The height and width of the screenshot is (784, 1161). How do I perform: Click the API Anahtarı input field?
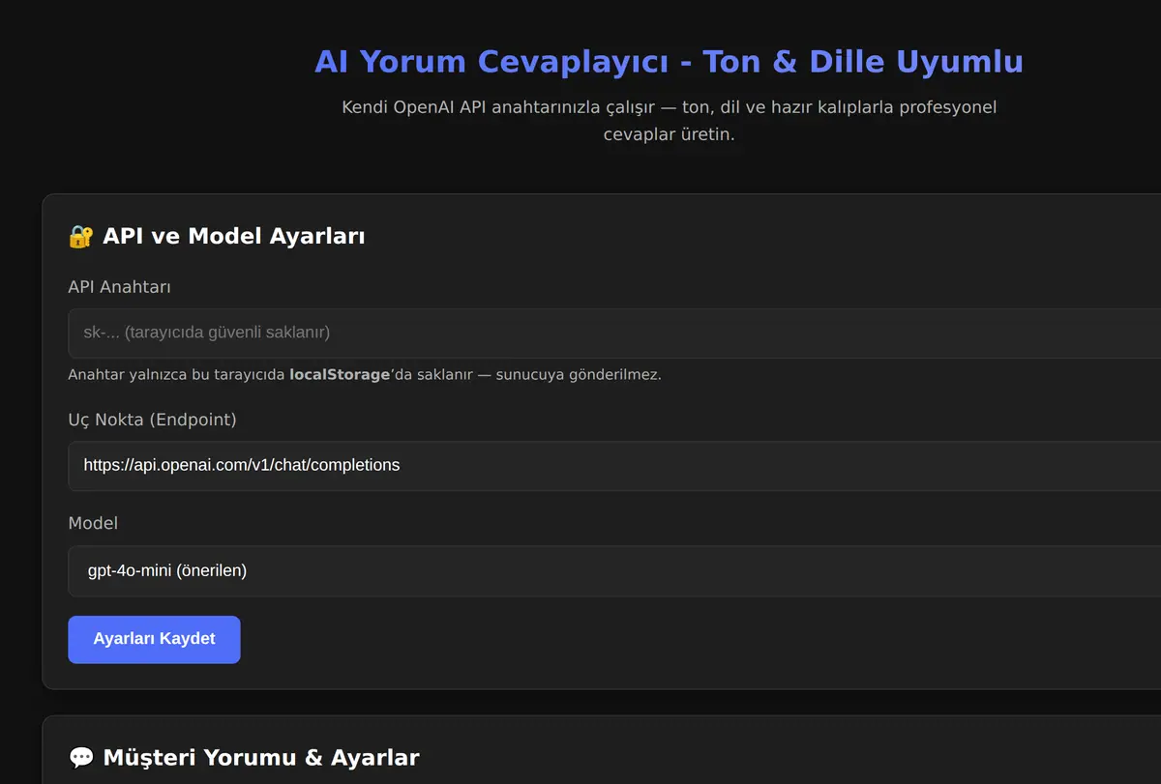(x=614, y=333)
